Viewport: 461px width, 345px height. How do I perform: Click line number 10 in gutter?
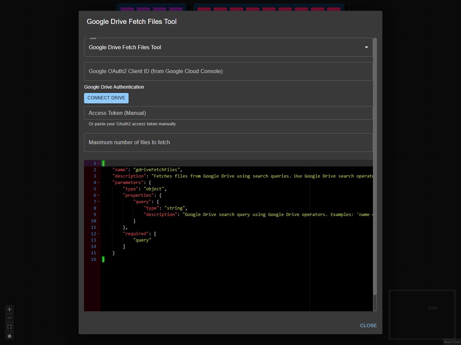pos(93,221)
